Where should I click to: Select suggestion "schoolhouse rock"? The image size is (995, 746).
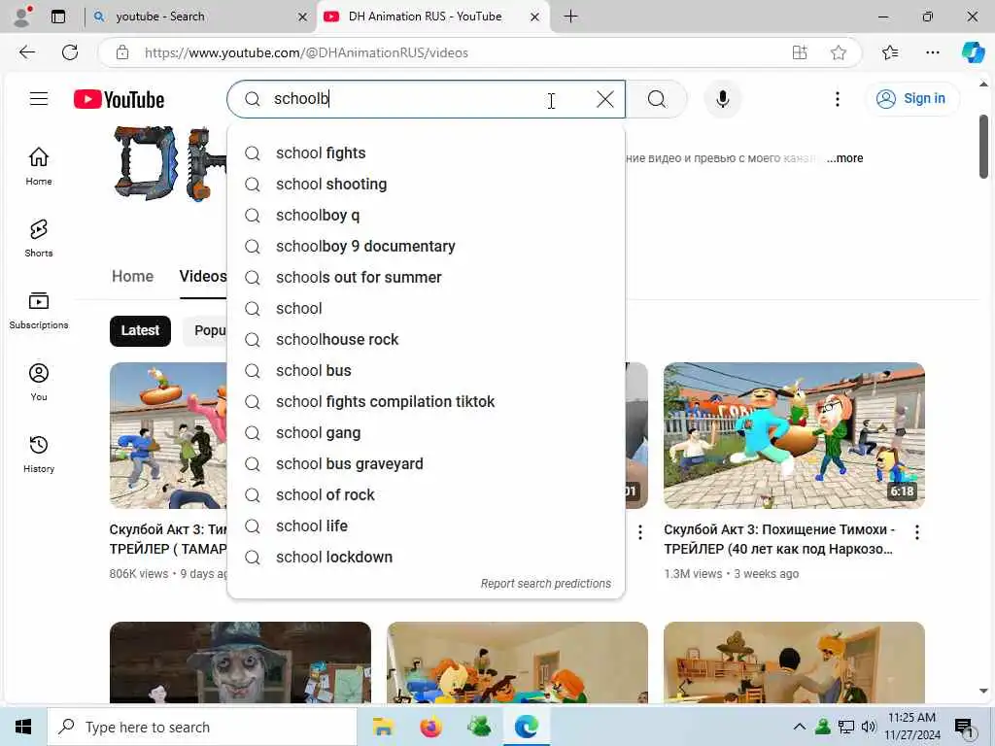(426, 339)
